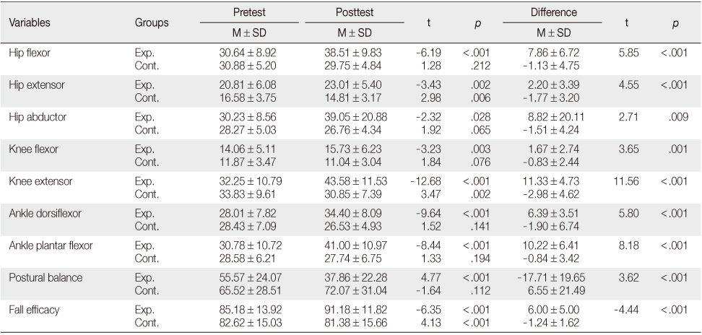Select the Hip extensor variable
Image resolution: width=702 pixels, height=335 pixels.
point(37,85)
